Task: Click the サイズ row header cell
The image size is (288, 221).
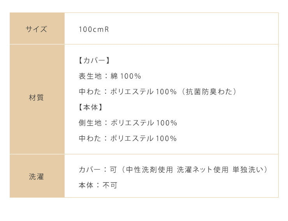Action: tap(37, 29)
